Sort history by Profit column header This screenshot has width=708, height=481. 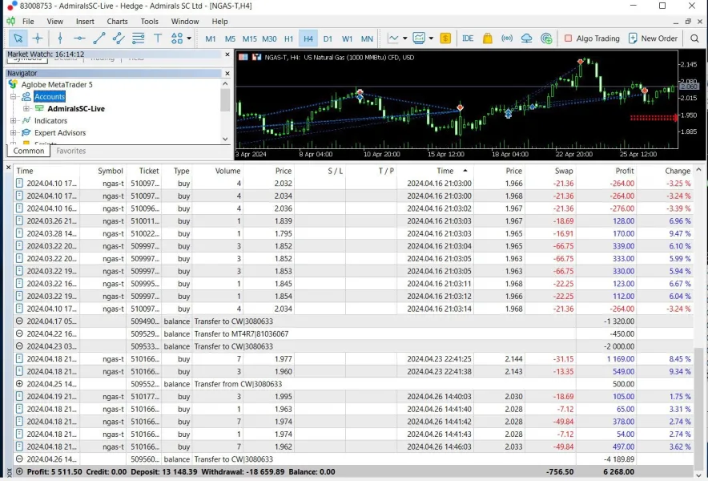coord(625,171)
